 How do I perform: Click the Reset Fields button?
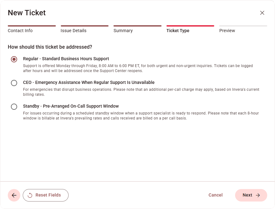46,195
